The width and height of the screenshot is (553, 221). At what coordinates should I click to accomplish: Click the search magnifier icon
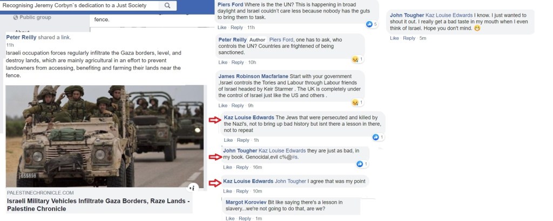(167, 5)
